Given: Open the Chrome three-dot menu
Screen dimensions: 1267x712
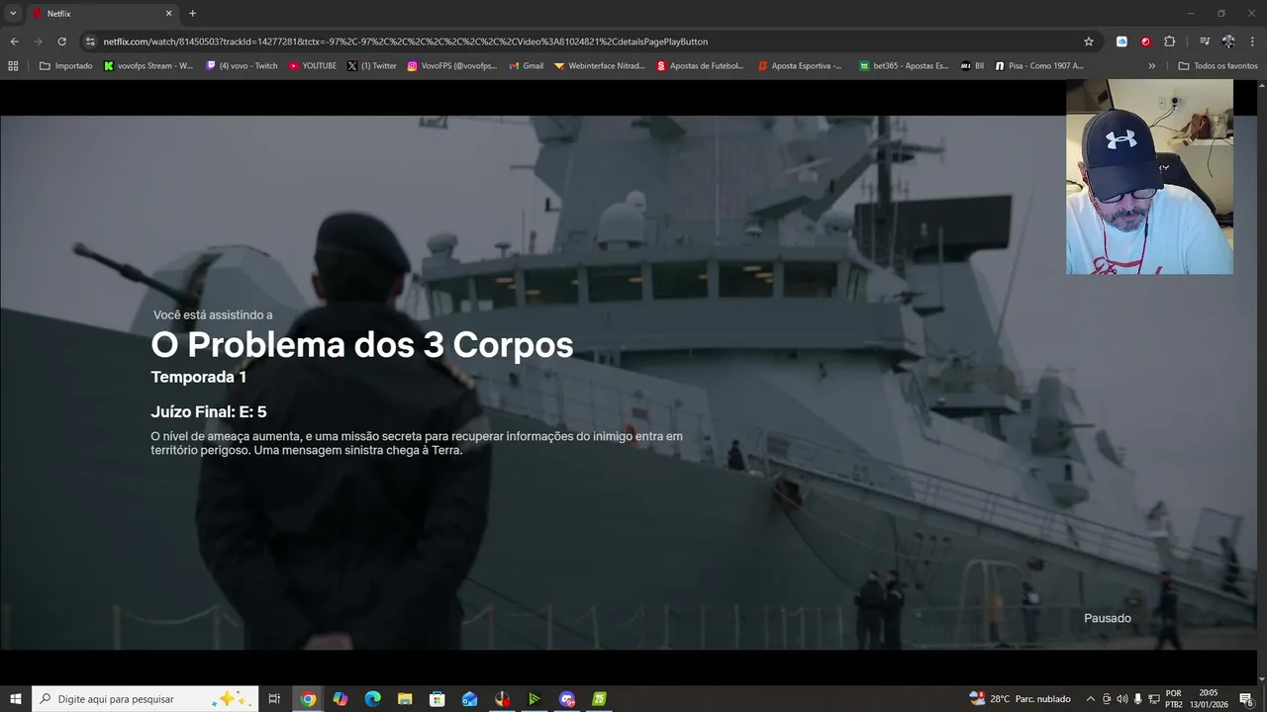Looking at the screenshot, I should coord(1252,42).
